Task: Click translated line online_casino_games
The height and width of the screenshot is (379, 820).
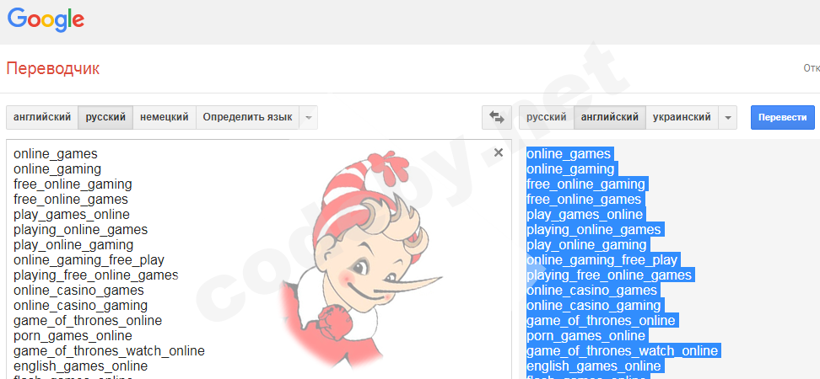Action: pos(594,291)
